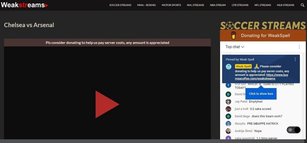
Task: Click David Bege avatar beside 'does this tream work?'
Action: pyautogui.click(x=228, y=116)
